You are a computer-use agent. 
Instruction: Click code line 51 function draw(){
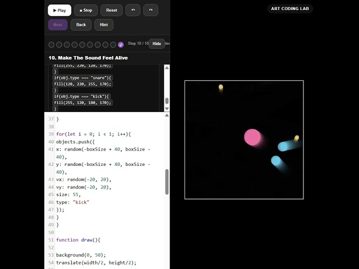78,240
